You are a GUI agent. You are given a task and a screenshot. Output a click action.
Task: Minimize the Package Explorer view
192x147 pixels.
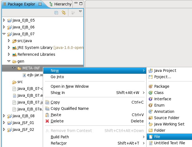pos(76,3)
